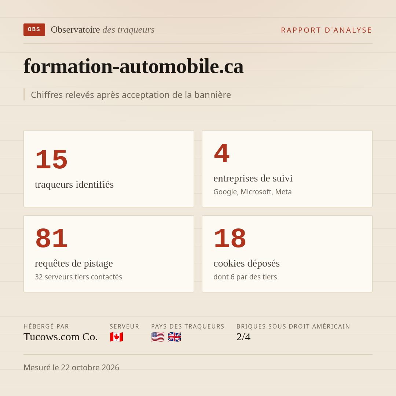Viewport: 396px width, 396px height.
Task: Click the "2/4" value
Action: point(243,337)
